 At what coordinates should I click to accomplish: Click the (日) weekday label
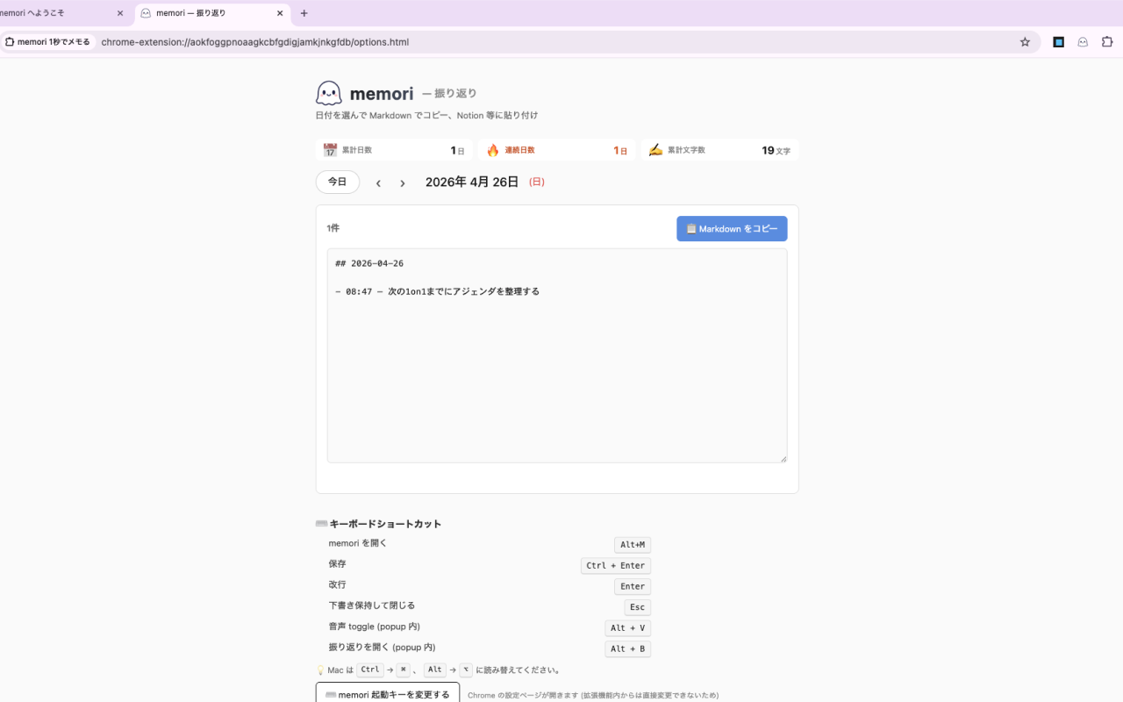click(537, 183)
